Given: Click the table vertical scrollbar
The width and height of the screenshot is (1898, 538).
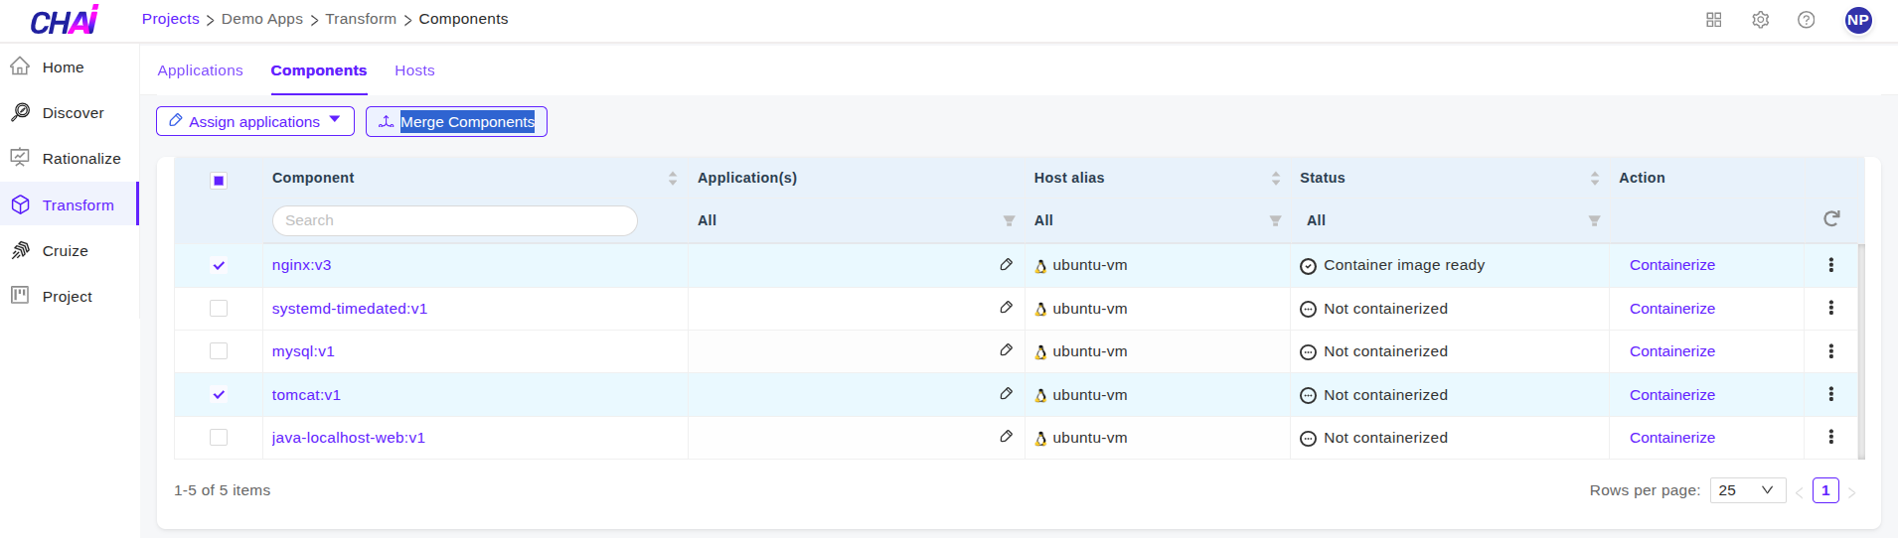Looking at the screenshot, I should pos(1861,351).
